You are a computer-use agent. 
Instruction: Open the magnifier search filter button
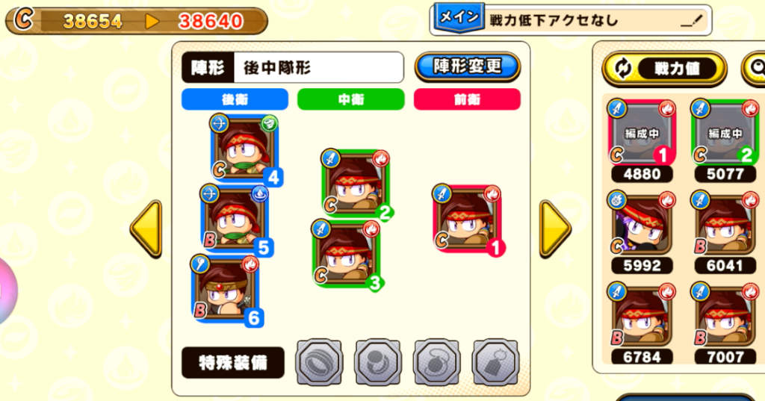[x=754, y=68]
